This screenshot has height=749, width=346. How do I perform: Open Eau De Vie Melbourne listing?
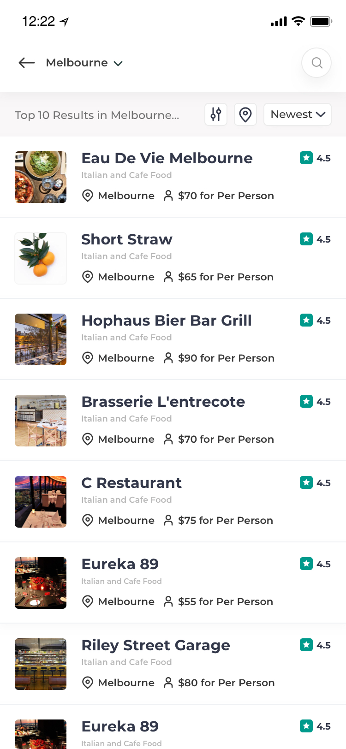167,158
